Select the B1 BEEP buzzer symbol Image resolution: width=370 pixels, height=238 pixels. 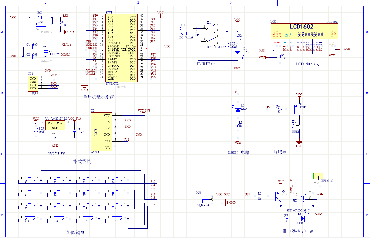tap(295, 127)
